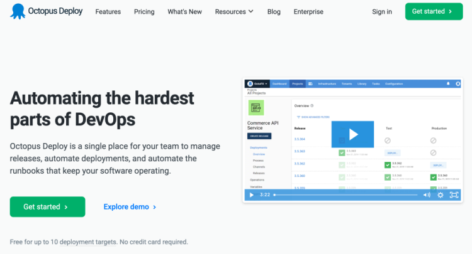472x254 pixels.
Task: Expand the Resources dropdown menu
Action: [234, 12]
